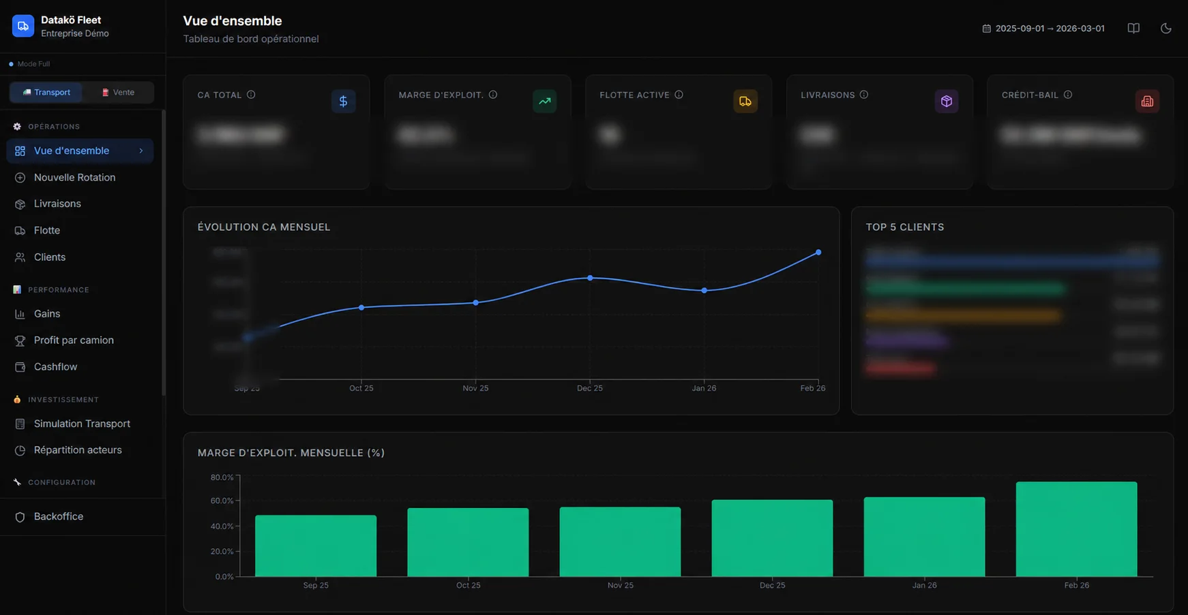Switch to the Vente mode tab
The width and height of the screenshot is (1188, 615).
coord(118,92)
